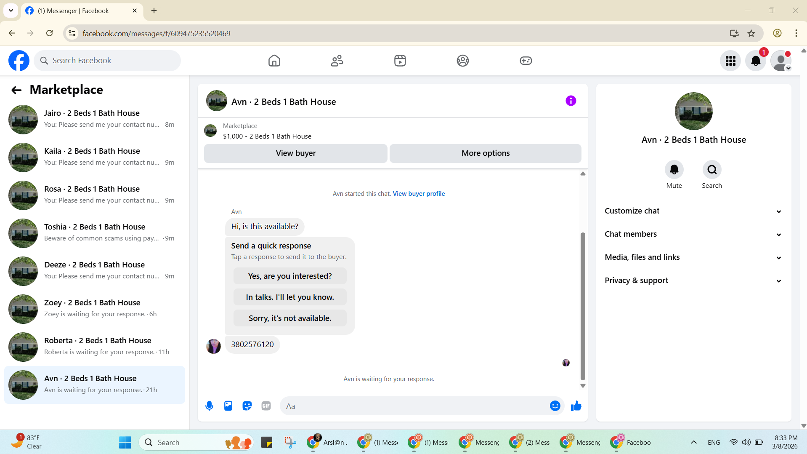This screenshot has width=807, height=454.
Task: Send quick reply 'Sorry, it's not available.'
Action: pos(290,318)
